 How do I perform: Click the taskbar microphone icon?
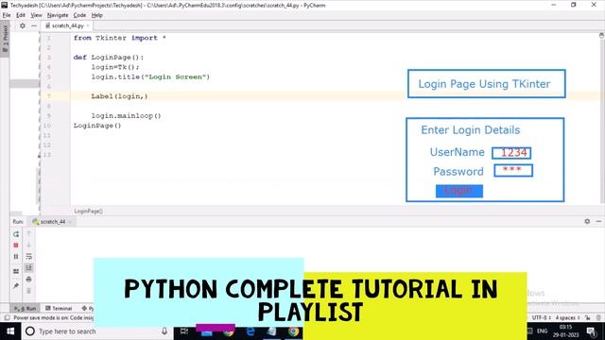tap(164, 331)
